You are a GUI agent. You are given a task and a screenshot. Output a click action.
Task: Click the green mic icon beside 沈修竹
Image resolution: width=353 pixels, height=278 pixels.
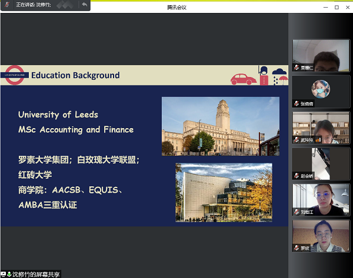(9, 274)
